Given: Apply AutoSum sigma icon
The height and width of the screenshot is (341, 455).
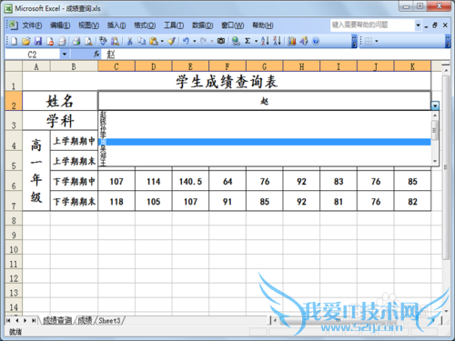Looking at the screenshot, I should click(248, 41).
